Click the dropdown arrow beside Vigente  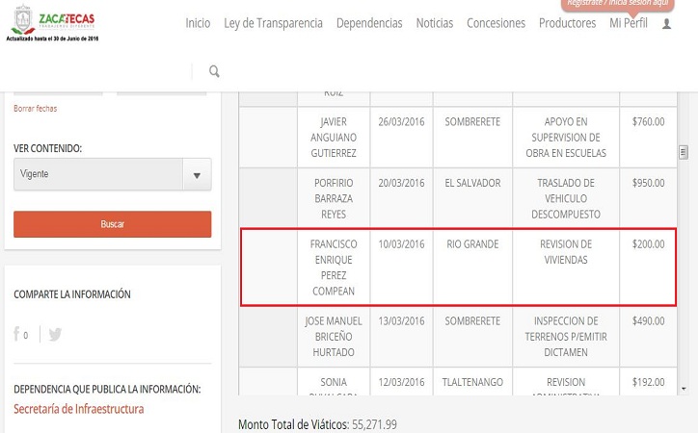(x=197, y=175)
